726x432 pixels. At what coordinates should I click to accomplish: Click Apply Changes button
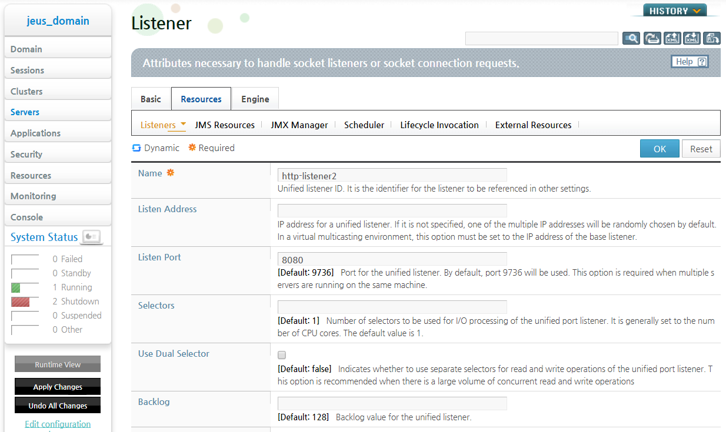pyautogui.click(x=58, y=387)
